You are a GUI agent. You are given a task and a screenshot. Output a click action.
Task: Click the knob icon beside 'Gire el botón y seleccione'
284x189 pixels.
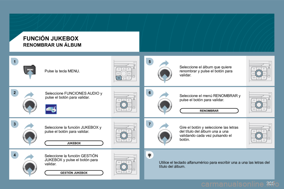pos(165,136)
